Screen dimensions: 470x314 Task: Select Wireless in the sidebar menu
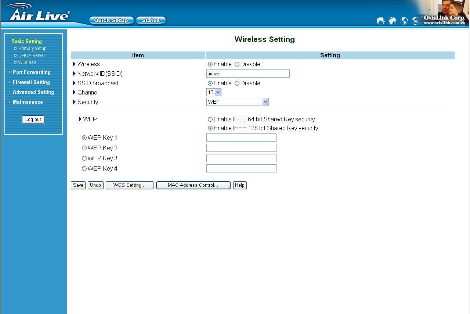(x=27, y=63)
